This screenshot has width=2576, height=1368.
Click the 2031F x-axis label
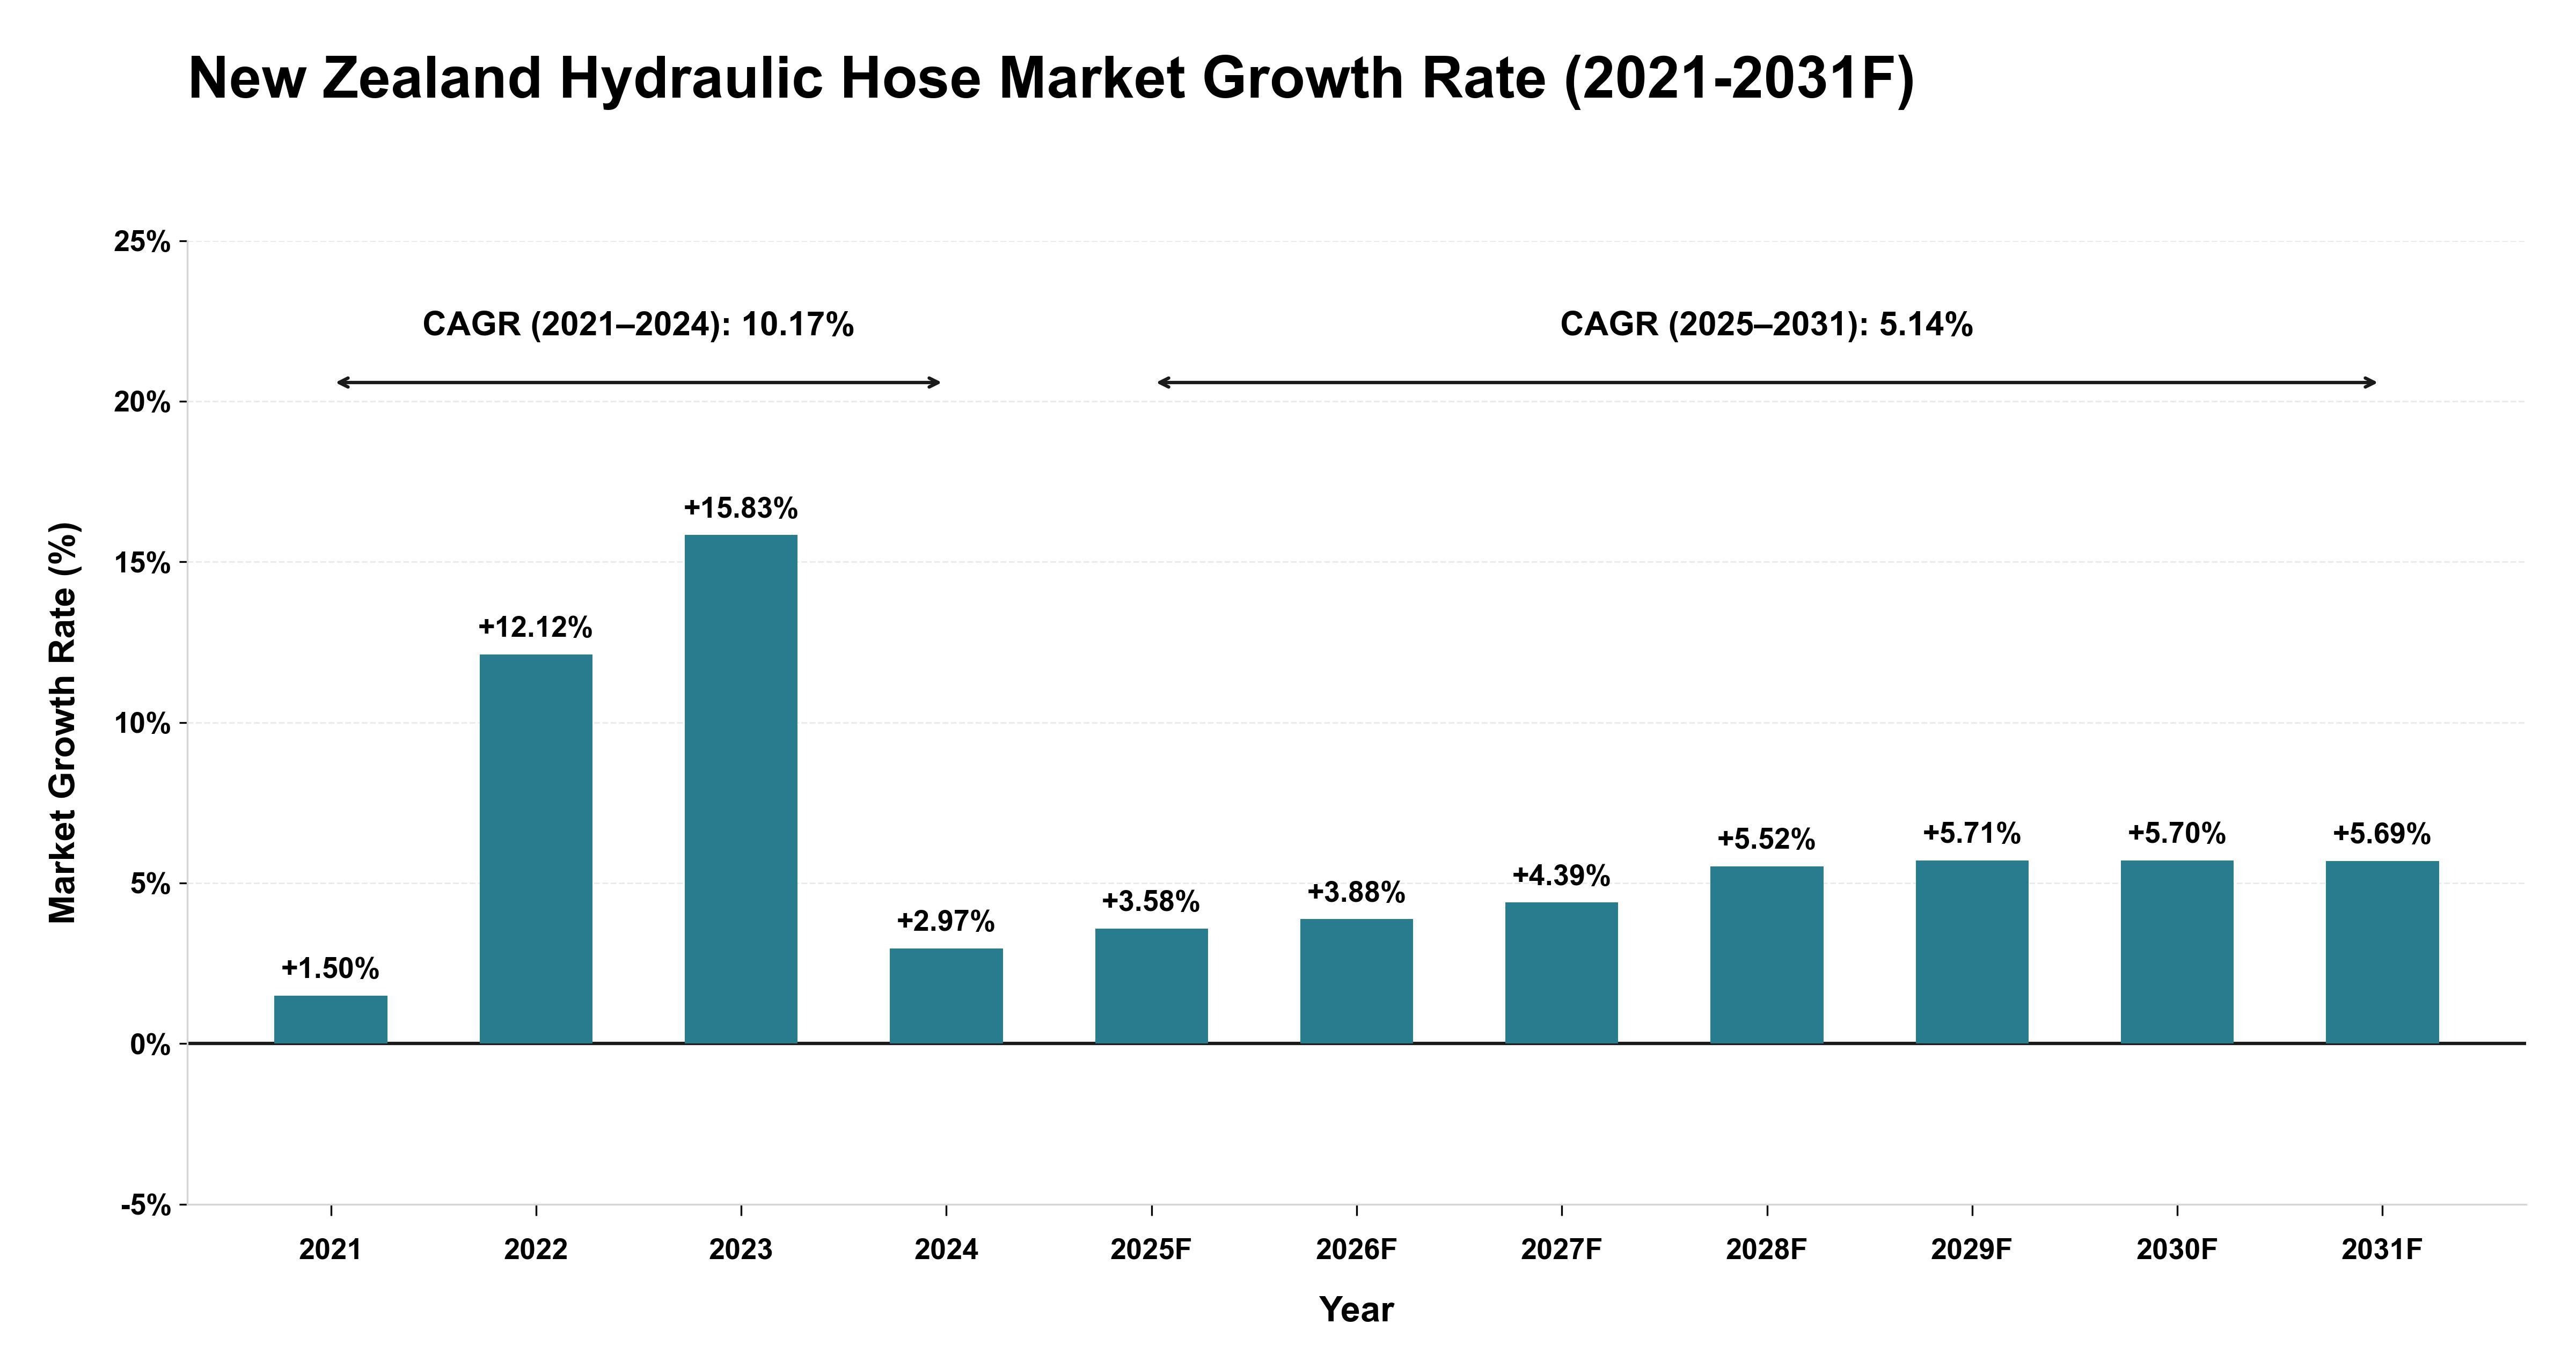click(2382, 1250)
